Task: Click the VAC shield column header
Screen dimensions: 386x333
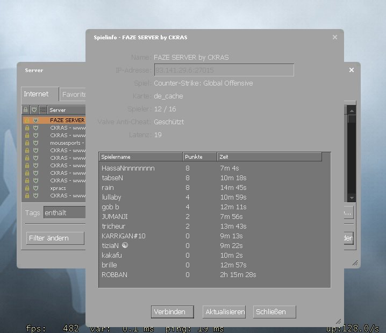Action: [35, 110]
